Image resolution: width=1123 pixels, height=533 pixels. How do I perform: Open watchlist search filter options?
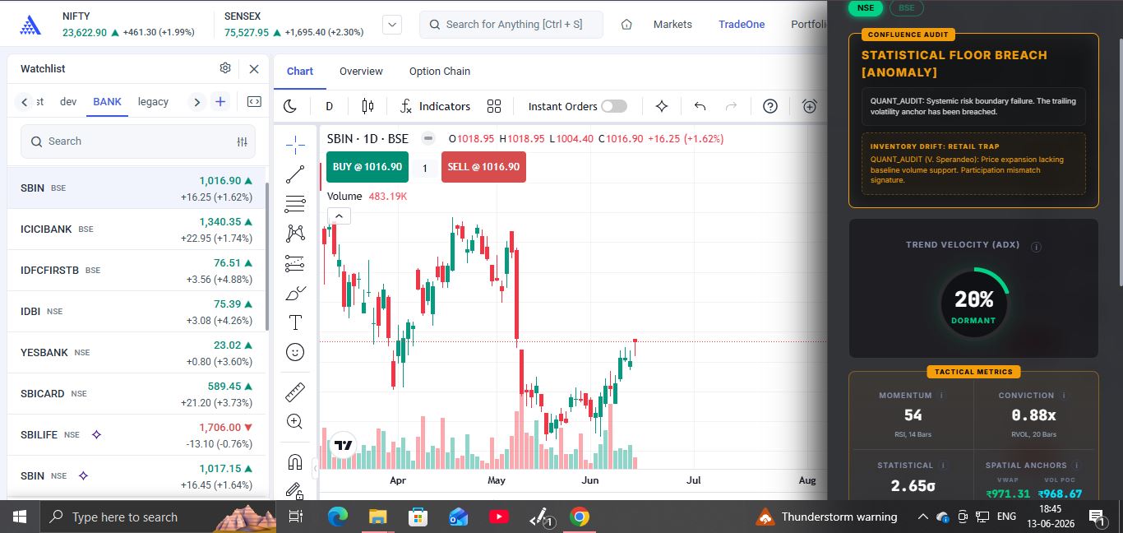click(x=242, y=141)
